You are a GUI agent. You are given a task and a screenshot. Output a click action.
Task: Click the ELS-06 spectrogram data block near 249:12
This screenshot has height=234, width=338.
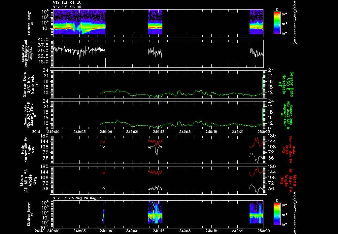coord(155,22)
